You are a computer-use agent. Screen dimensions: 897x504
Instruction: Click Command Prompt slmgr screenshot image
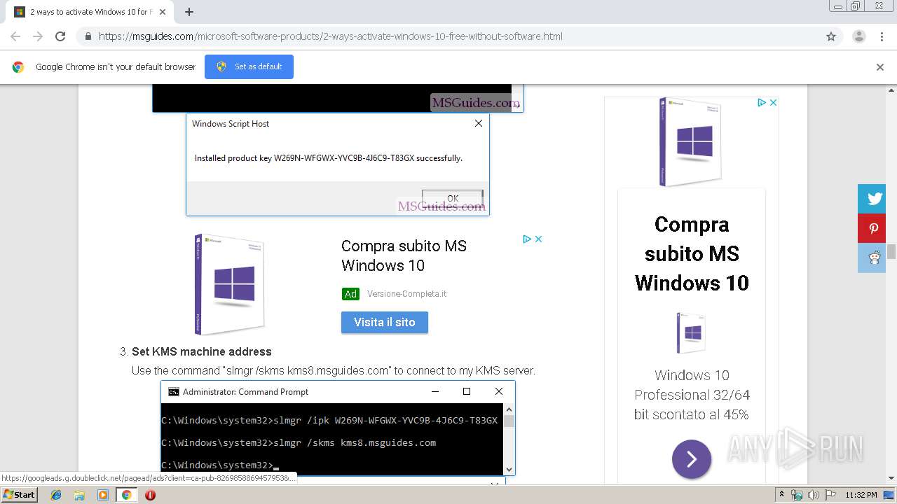(338, 428)
